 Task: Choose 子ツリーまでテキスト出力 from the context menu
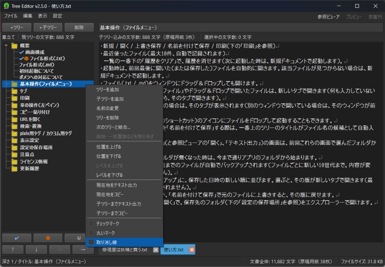point(124,203)
